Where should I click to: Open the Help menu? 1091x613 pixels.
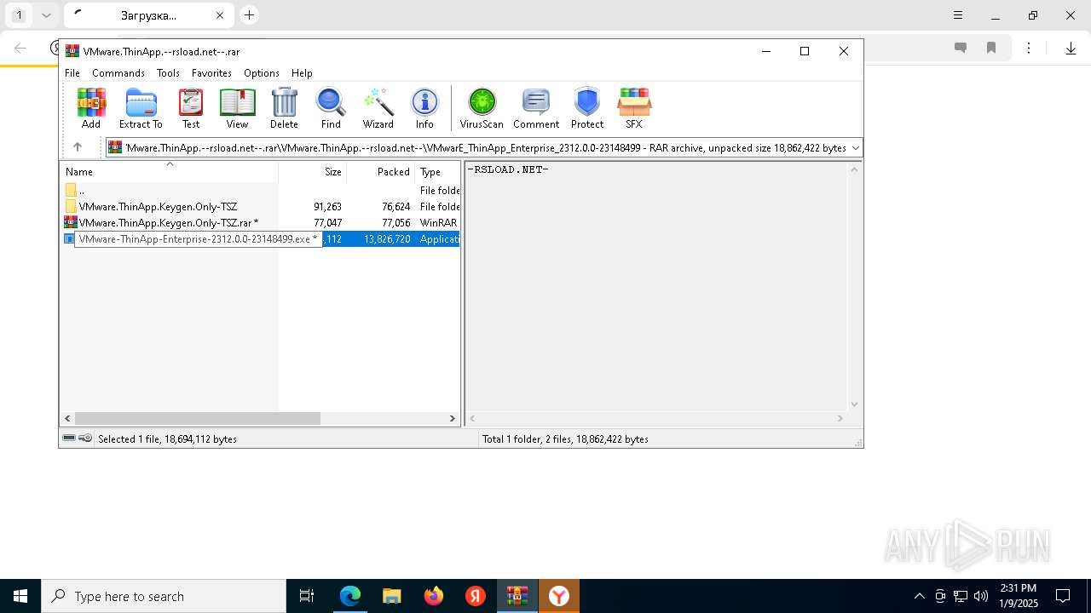pyautogui.click(x=302, y=73)
